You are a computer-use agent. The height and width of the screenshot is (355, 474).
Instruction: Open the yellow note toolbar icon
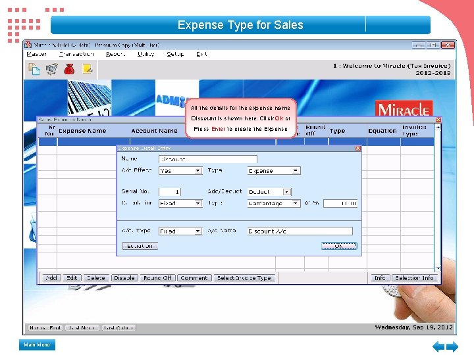click(88, 69)
